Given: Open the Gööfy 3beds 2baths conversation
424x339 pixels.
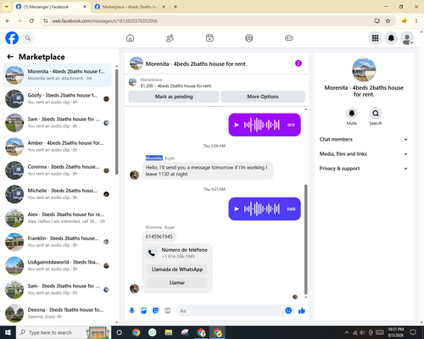Looking at the screenshot, I should [x=57, y=99].
